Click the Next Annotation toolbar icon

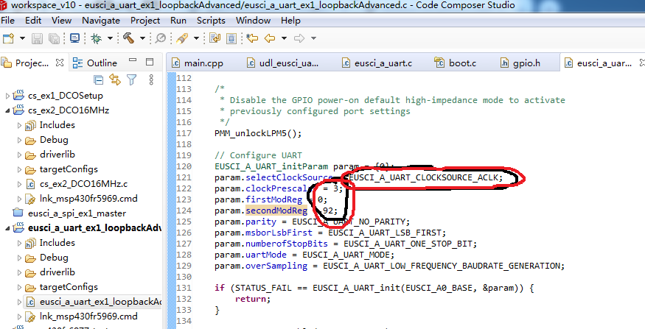coord(215,38)
